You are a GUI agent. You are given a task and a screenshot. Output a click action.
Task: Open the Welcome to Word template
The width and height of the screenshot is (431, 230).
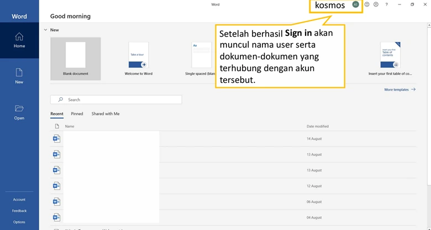[139, 59]
